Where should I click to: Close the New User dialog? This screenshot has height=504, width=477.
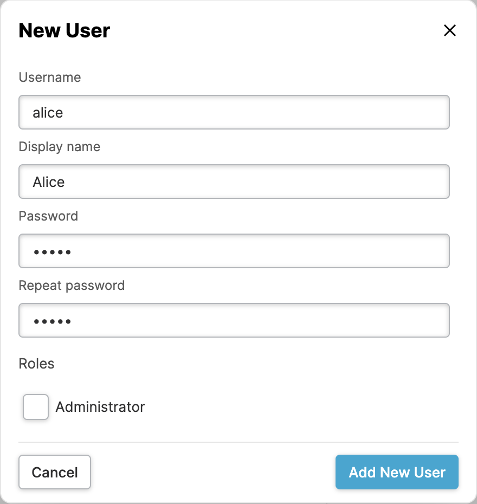[x=449, y=30]
